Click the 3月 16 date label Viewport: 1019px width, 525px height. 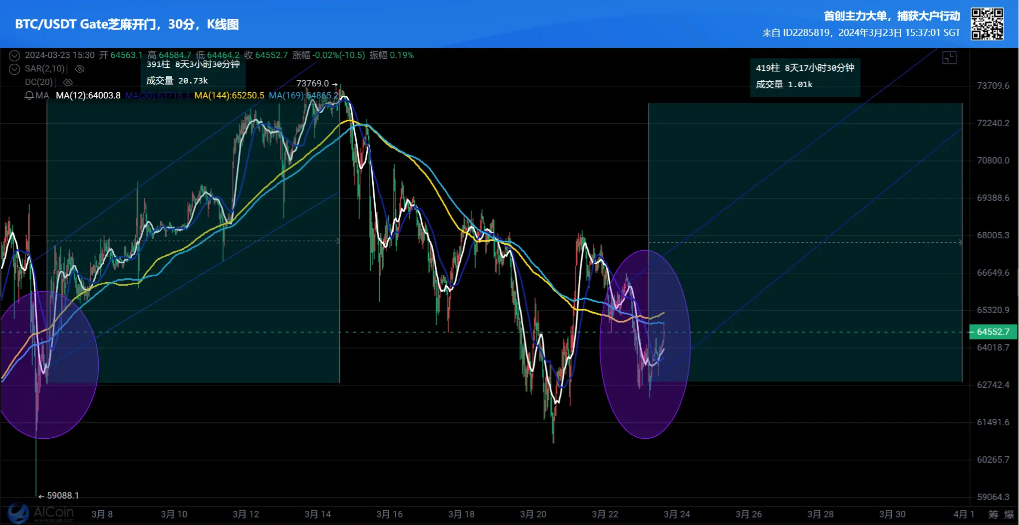click(x=390, y=515)
